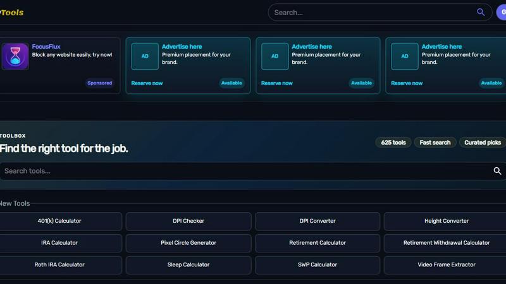Viewport: 506px width, 284px height.
Task: Open first Advertise here heading
Action: click(x=182, y=47)
